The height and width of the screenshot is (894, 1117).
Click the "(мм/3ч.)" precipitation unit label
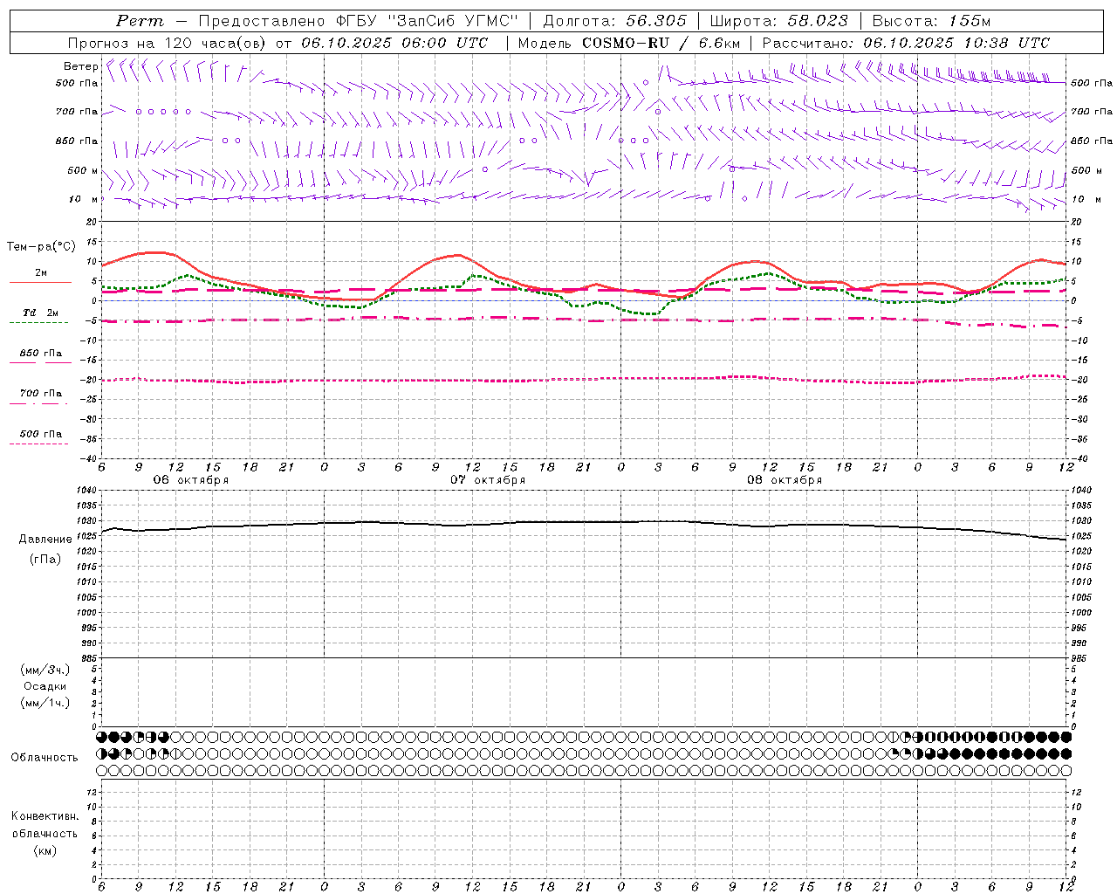coord(45,670)
